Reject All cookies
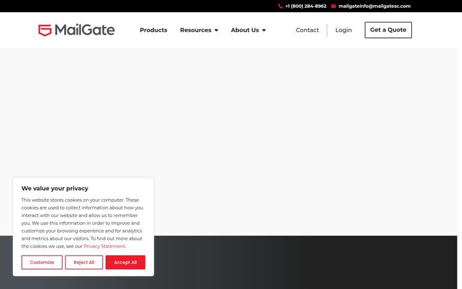462x289 pixels. pos(84,262)
